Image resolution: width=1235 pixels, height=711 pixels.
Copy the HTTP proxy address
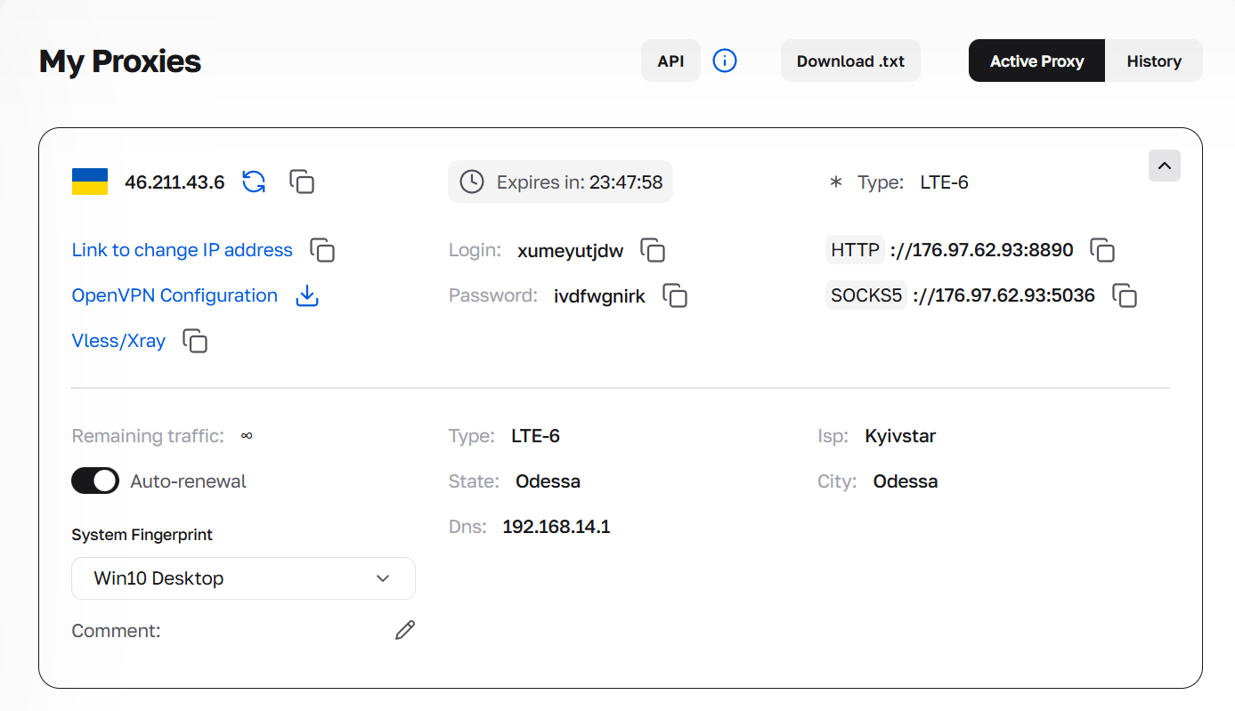1102,250
